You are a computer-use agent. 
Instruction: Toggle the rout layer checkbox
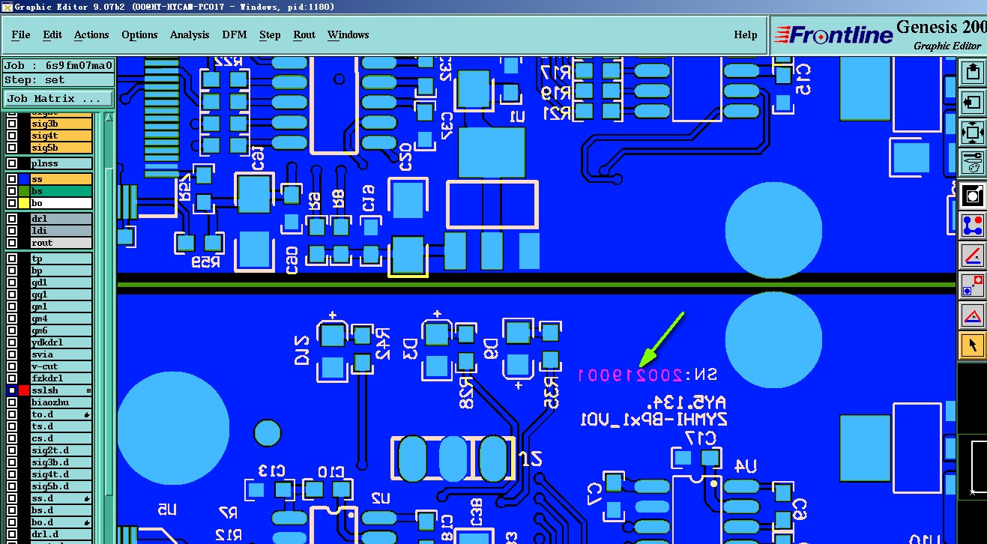(x=12, y=243)
